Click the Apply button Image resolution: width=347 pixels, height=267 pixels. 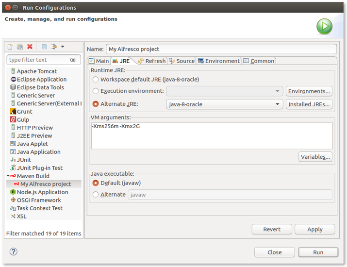pyautogui.click(x=314, y=229)
